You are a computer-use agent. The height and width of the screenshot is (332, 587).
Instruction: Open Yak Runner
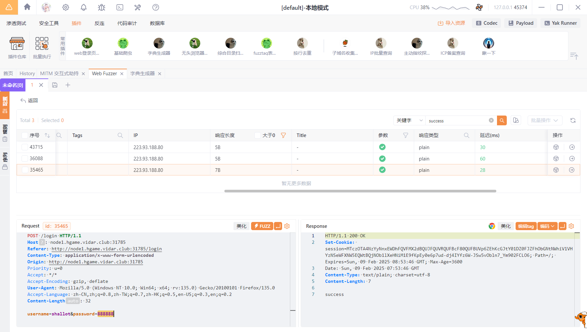(x=561, y=23)
